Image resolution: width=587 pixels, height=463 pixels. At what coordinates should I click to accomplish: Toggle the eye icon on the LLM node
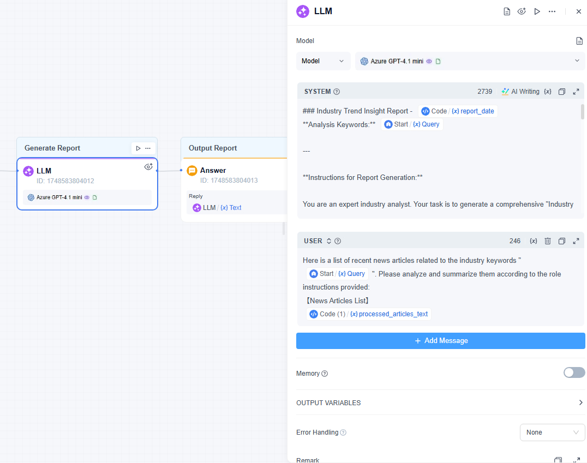pyautogui.click(x=148, y=167)
